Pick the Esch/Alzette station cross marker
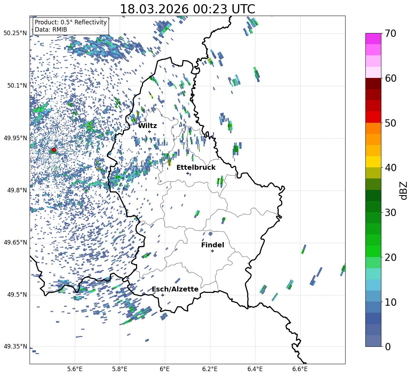 coord(163,295)
